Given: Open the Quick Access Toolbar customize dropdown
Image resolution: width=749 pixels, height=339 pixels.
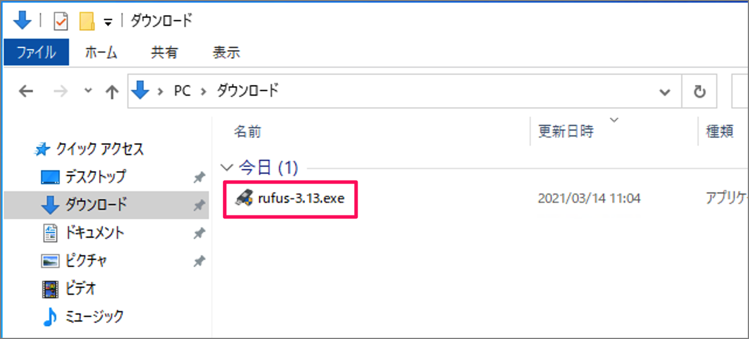Looking at the screenshot, I should [107, 22].
